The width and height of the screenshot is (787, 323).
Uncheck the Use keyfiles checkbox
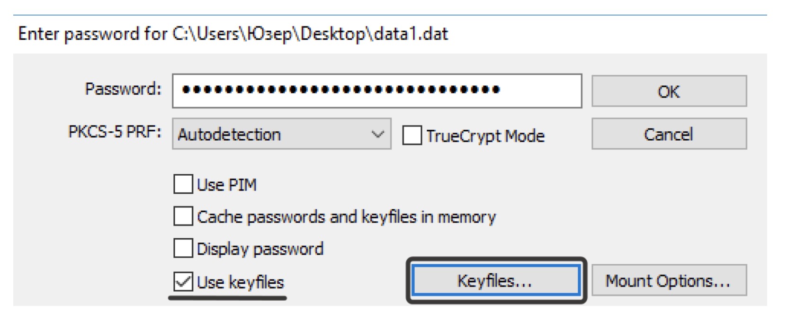point(183,281)
